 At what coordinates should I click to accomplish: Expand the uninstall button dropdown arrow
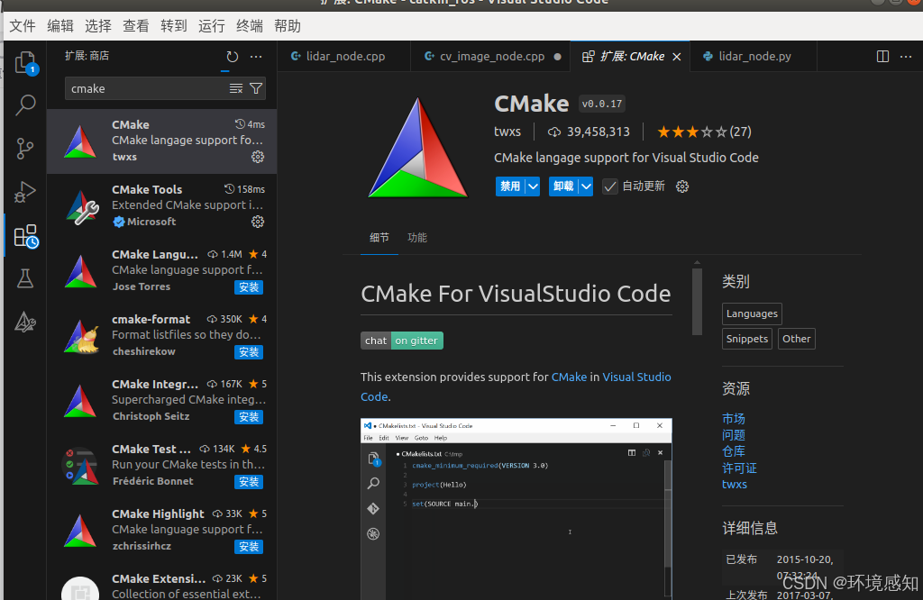586,186
